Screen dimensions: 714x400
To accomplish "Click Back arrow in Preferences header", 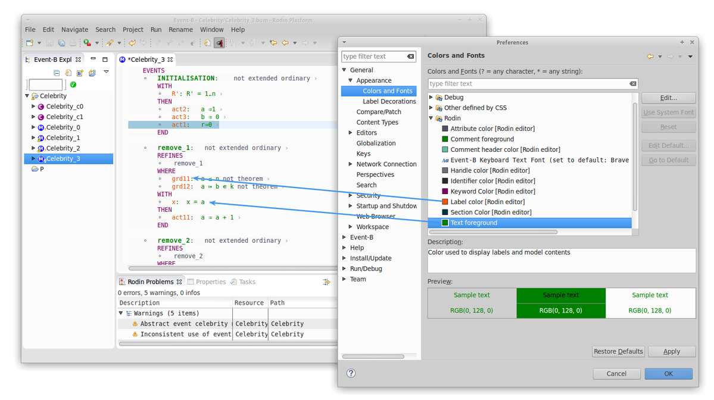I will 650,57.
